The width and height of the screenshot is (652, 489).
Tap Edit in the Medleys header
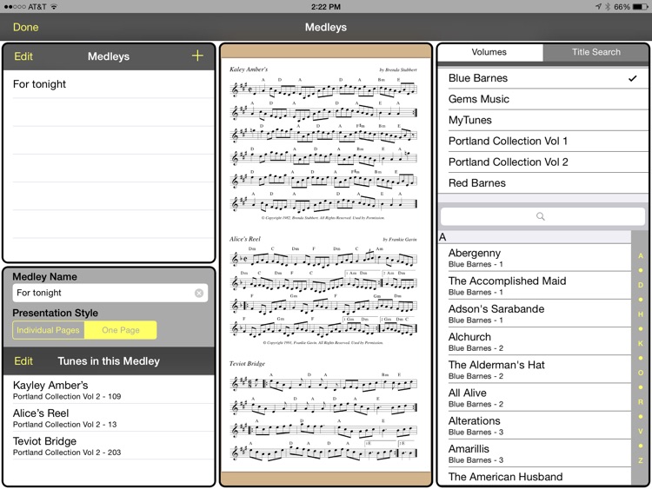click(23, 56)
